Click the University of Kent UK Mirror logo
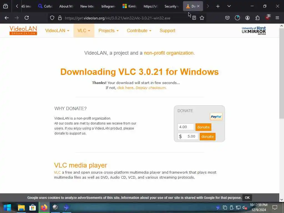Image resolution: width=284 pixels, height=213 pixels. [x=254, y=31]
